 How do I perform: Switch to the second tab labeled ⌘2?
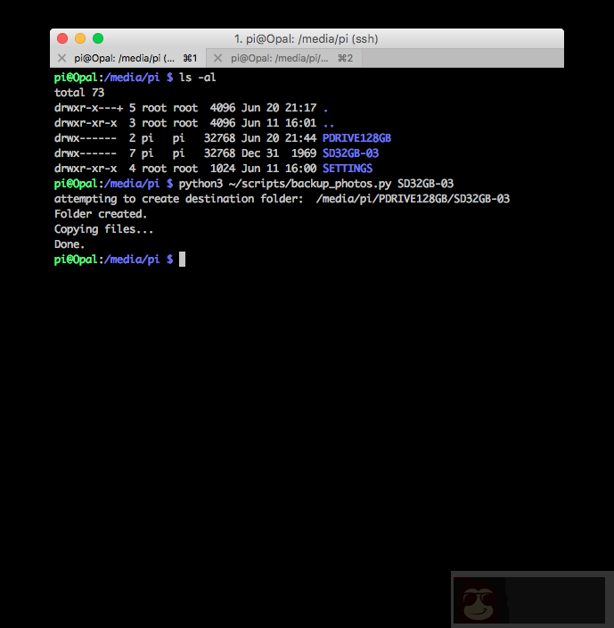(285, 58)
